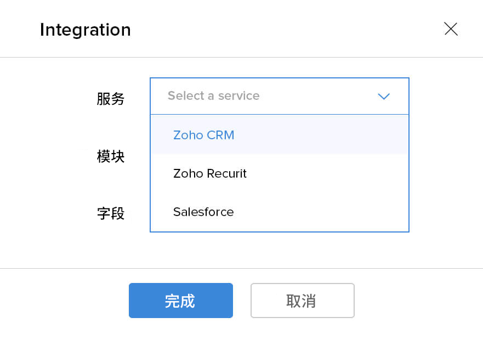Image resolution: width=483 pixels, height=340 pixels.
Task: Click the white 取消 button to discard
Action: [x=302, y=301]
